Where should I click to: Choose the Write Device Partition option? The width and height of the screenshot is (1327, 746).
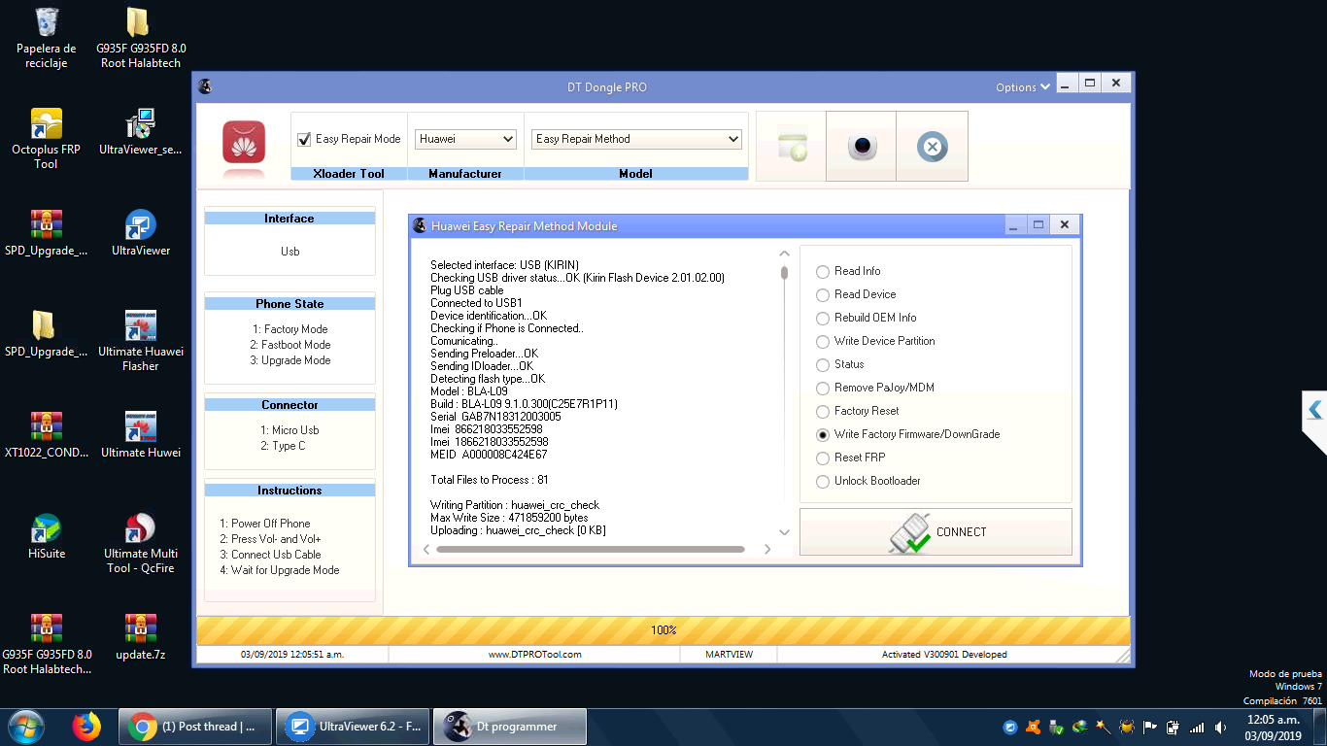click(x=823, y=342)
